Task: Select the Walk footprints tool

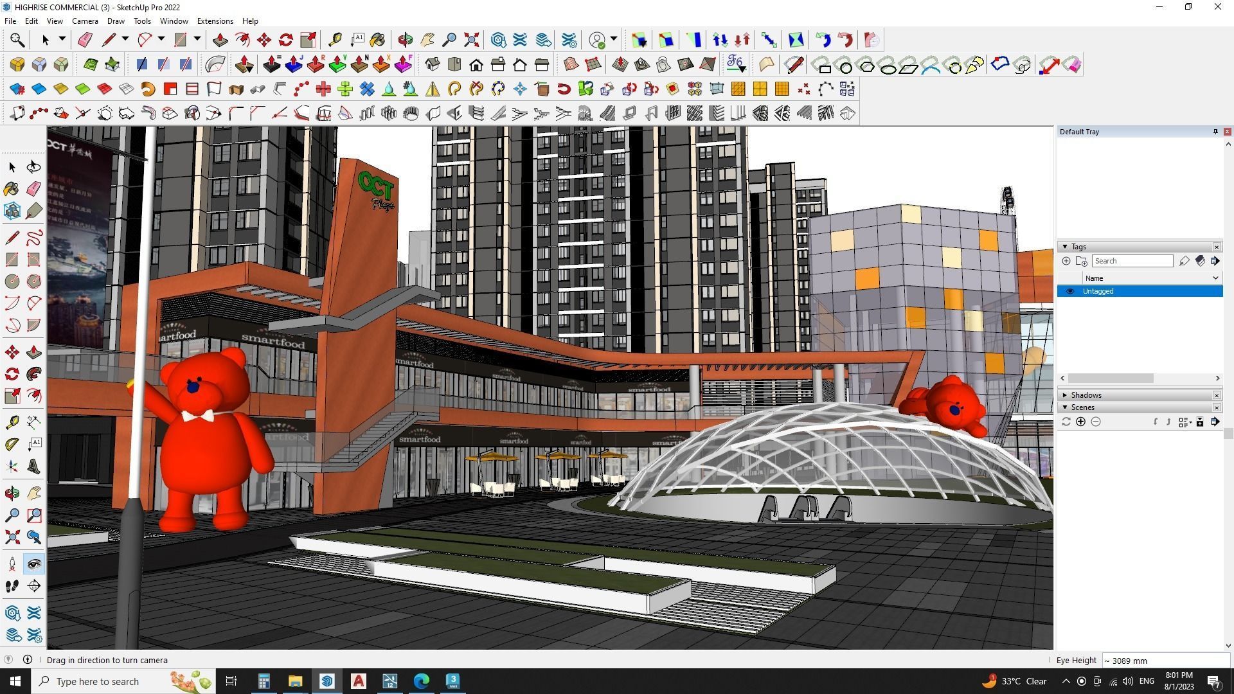Action: click(x=12, y=586)
